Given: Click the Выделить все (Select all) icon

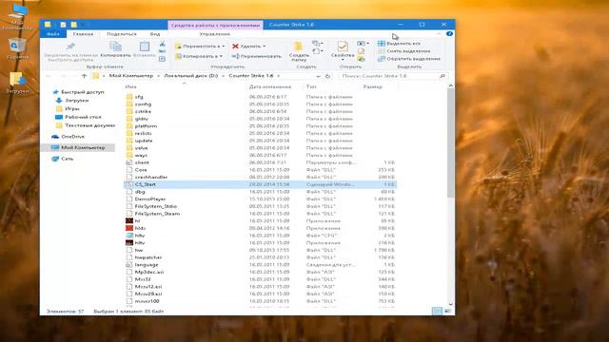Looking at the screenshot, I should [382, 44].
